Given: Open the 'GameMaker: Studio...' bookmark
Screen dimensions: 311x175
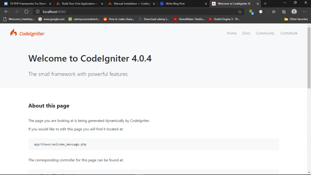Looking at the screenshot, I should click(x=189, y=19).
